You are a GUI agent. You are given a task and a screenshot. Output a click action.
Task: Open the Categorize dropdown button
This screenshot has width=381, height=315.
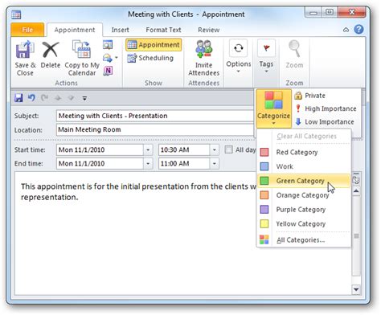coord(273,108)
